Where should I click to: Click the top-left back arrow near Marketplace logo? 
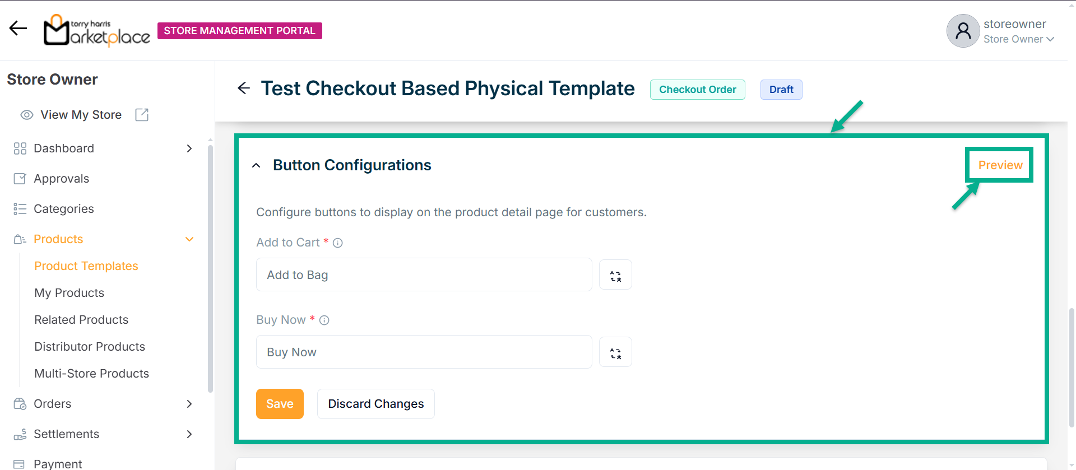(x=18, y=29)
